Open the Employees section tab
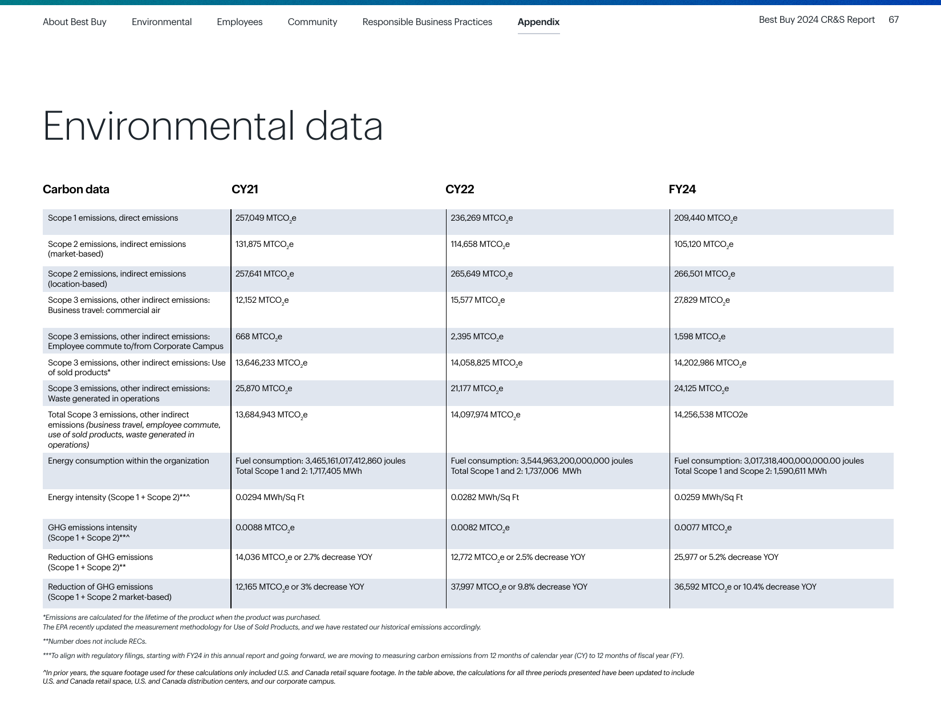The width and height of the screenshot is (941, 727). pyautogui.click(x=240, y=22)
